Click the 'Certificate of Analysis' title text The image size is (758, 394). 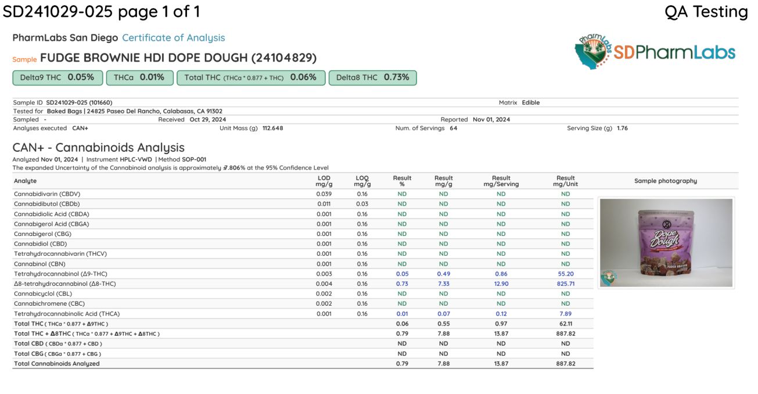pos(173,38)
